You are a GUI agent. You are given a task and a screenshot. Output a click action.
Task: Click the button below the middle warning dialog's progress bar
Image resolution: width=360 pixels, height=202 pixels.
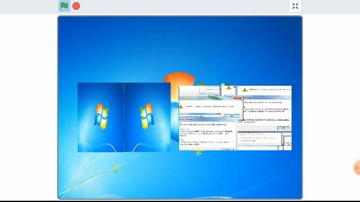(232, 116)
